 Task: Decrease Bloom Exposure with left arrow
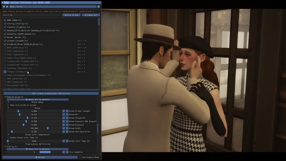(x=63, y=125)
